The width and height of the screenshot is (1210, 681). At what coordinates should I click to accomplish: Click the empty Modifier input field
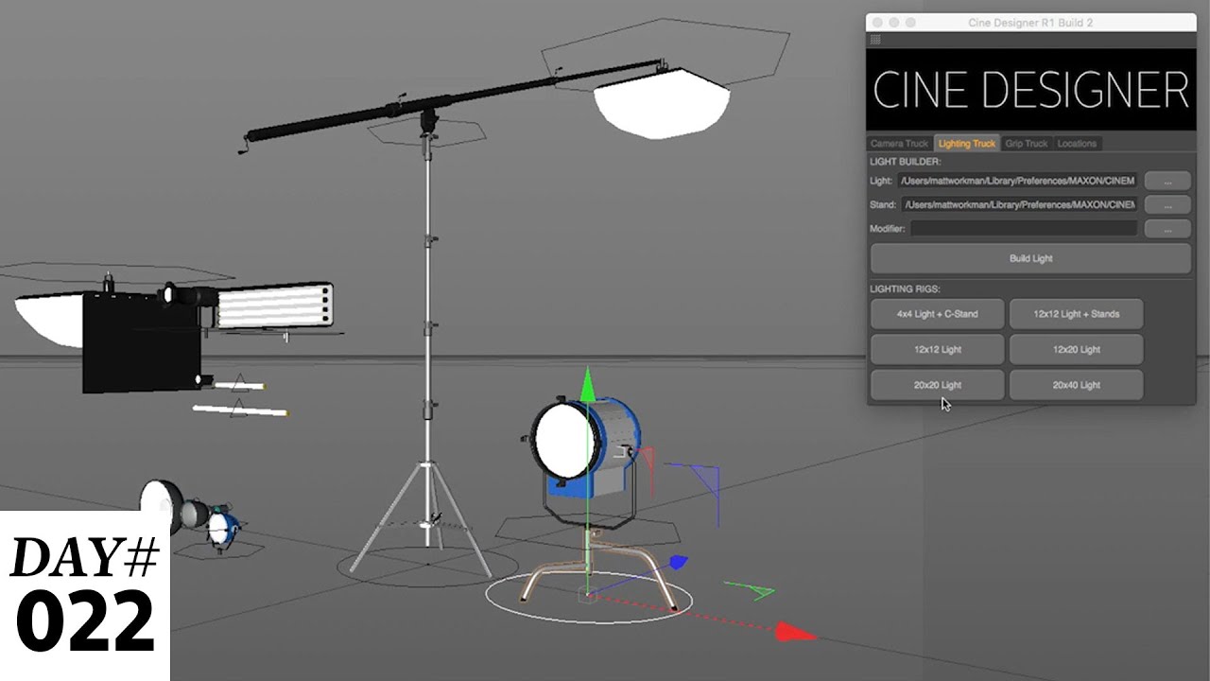[1024, 229]
